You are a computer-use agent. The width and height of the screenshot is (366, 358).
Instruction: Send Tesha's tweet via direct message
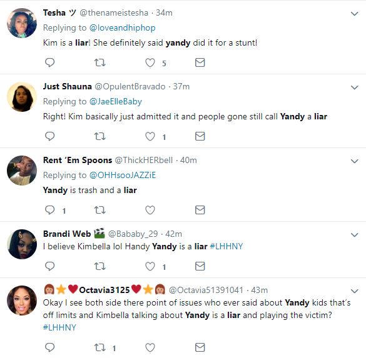pos(200,62)
